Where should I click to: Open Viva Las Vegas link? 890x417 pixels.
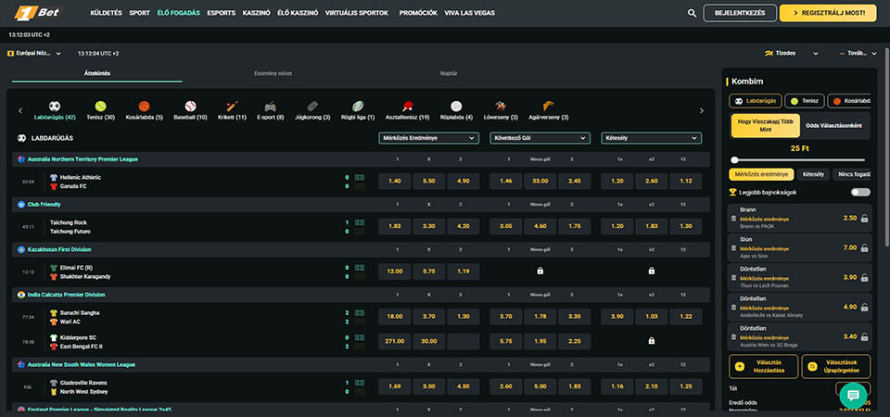tap(469, 13)
